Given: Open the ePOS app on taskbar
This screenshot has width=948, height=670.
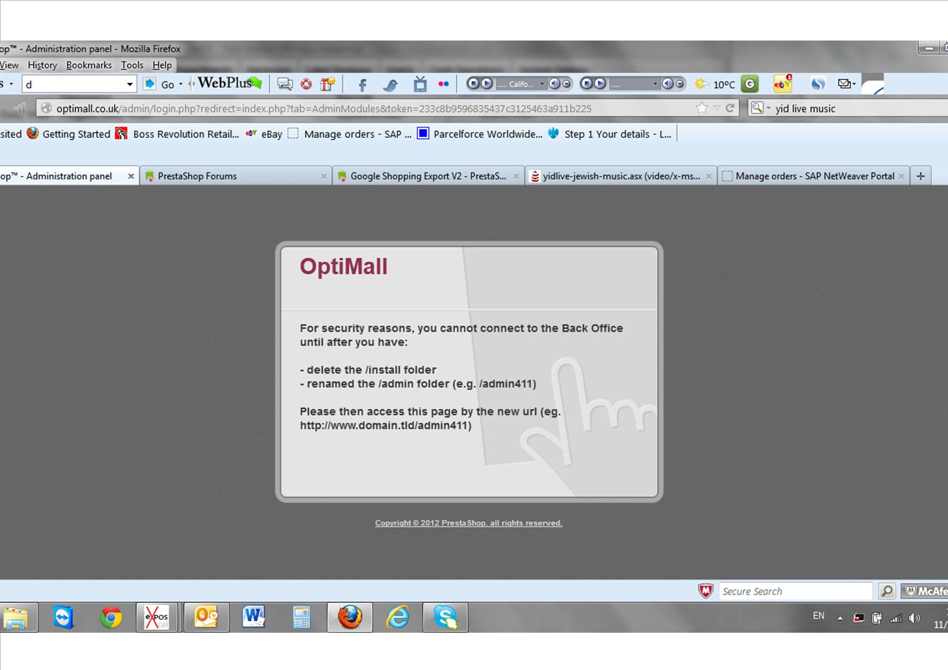Looking at the screenshot, I should 156,617.
